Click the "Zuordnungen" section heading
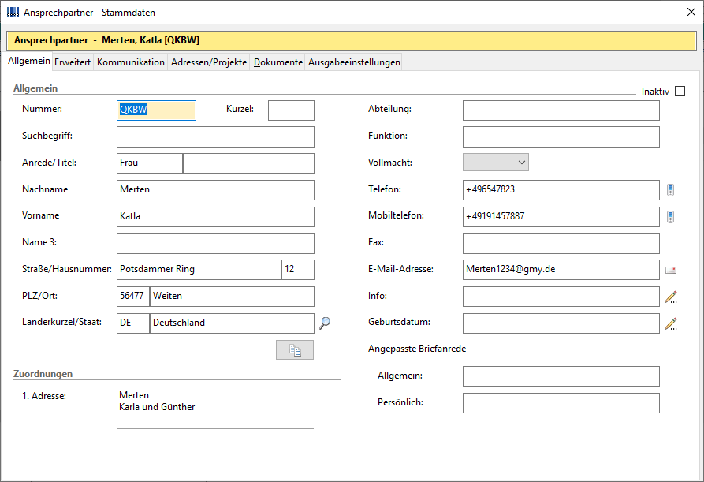 coord(43,374)
